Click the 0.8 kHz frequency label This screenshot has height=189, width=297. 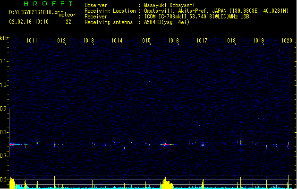click(x=4, y=132)
